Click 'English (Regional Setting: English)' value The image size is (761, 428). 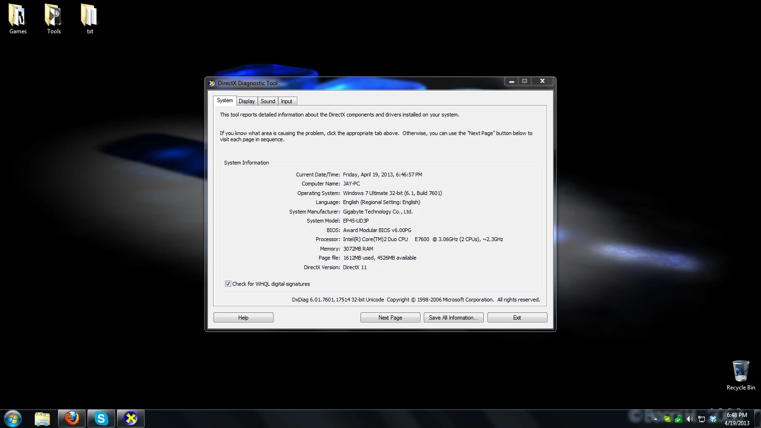381,202
